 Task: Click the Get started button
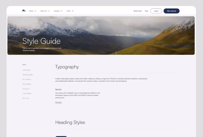(171, 11)
